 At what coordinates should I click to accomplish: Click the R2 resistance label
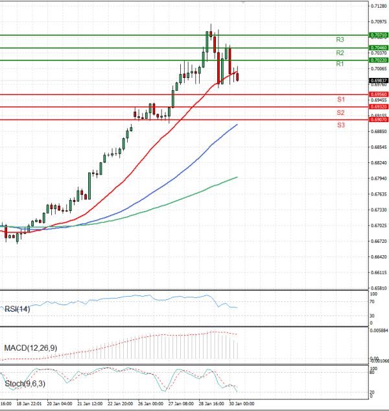(339, 53)
